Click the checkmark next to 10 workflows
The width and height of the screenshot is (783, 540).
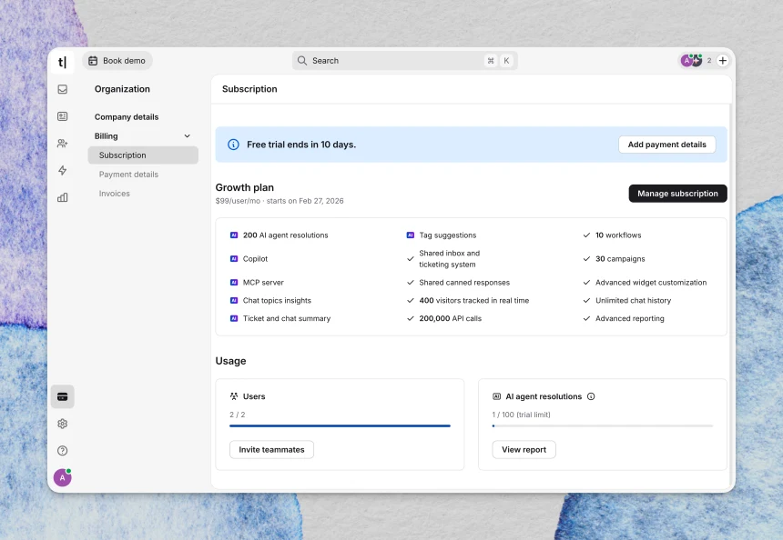click(586, 235)
